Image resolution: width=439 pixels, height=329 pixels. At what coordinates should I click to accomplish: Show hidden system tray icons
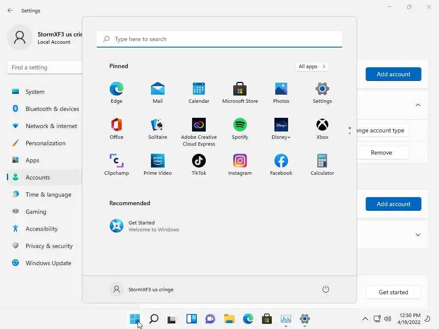point(365,319)
